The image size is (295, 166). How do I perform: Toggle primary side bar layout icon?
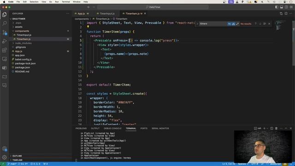point(277,7)
